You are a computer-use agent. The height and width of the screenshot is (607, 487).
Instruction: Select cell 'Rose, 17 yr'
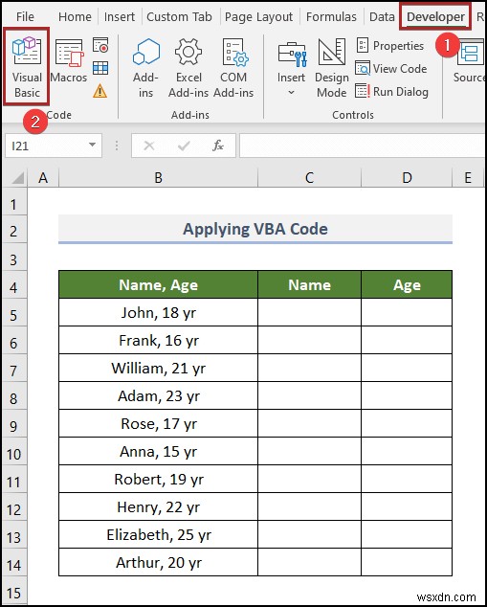coord(158,423)
